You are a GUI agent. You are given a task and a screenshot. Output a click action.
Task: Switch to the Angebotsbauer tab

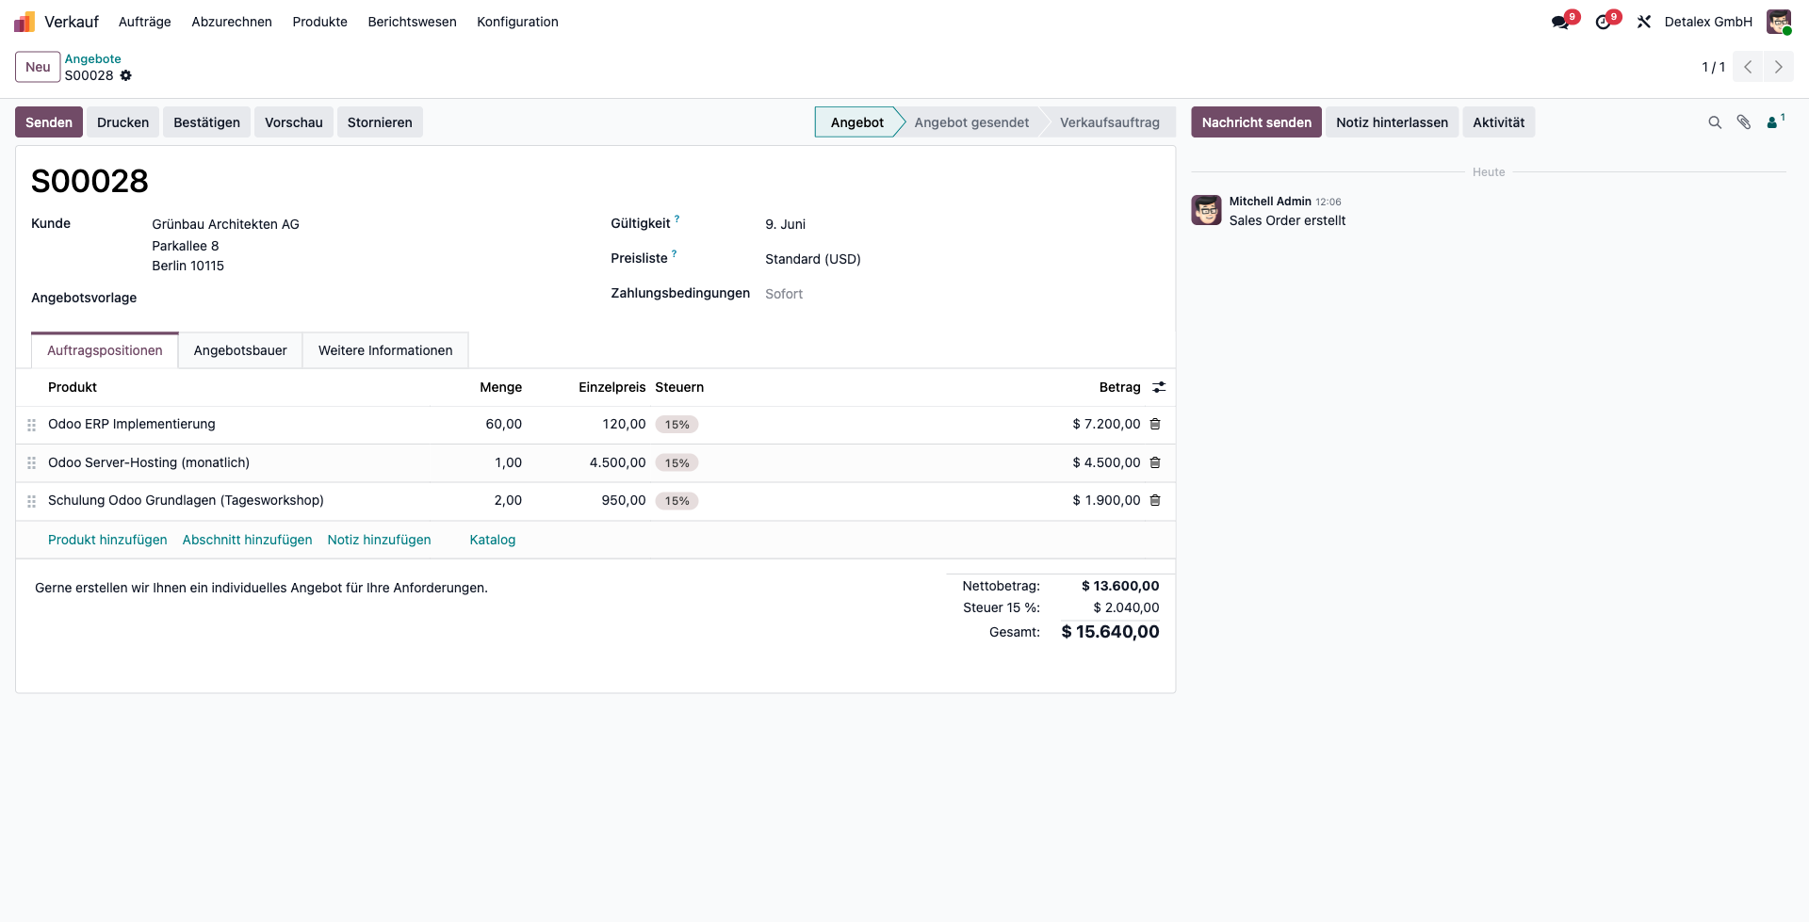[x=240, y=350]
